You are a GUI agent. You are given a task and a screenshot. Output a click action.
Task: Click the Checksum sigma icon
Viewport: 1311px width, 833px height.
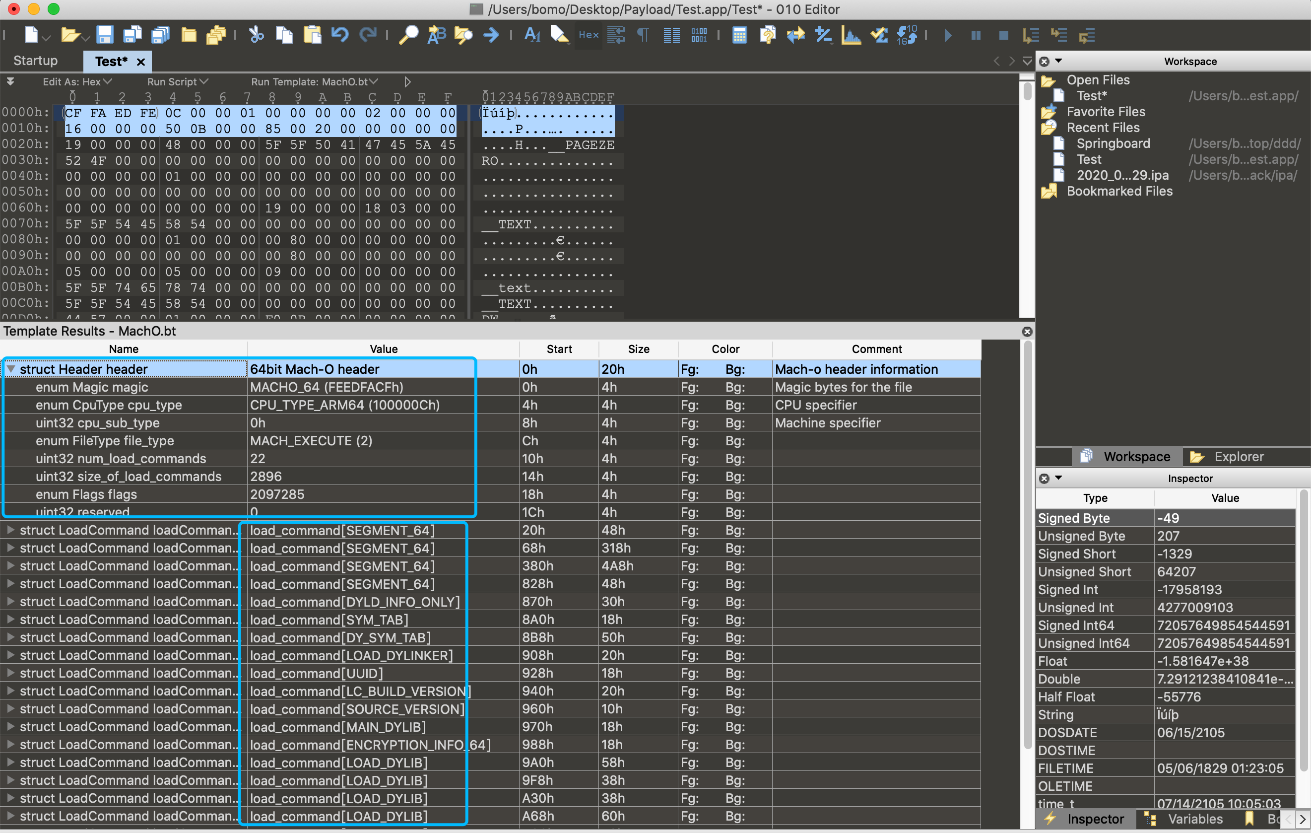(x=879, y=35)
